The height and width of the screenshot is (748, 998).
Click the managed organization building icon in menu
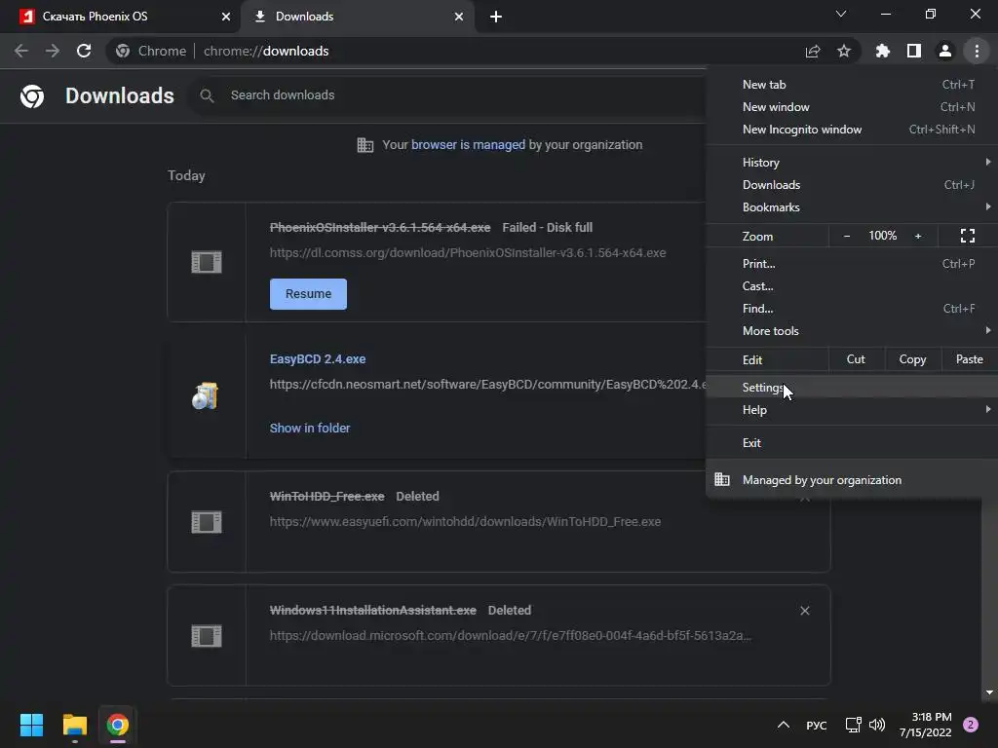[x=722, y=479]
